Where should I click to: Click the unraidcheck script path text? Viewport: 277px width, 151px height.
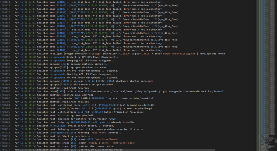tap(159, 91)
